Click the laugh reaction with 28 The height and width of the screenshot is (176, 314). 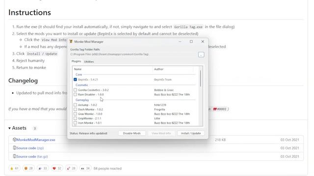tap(28, 168)
